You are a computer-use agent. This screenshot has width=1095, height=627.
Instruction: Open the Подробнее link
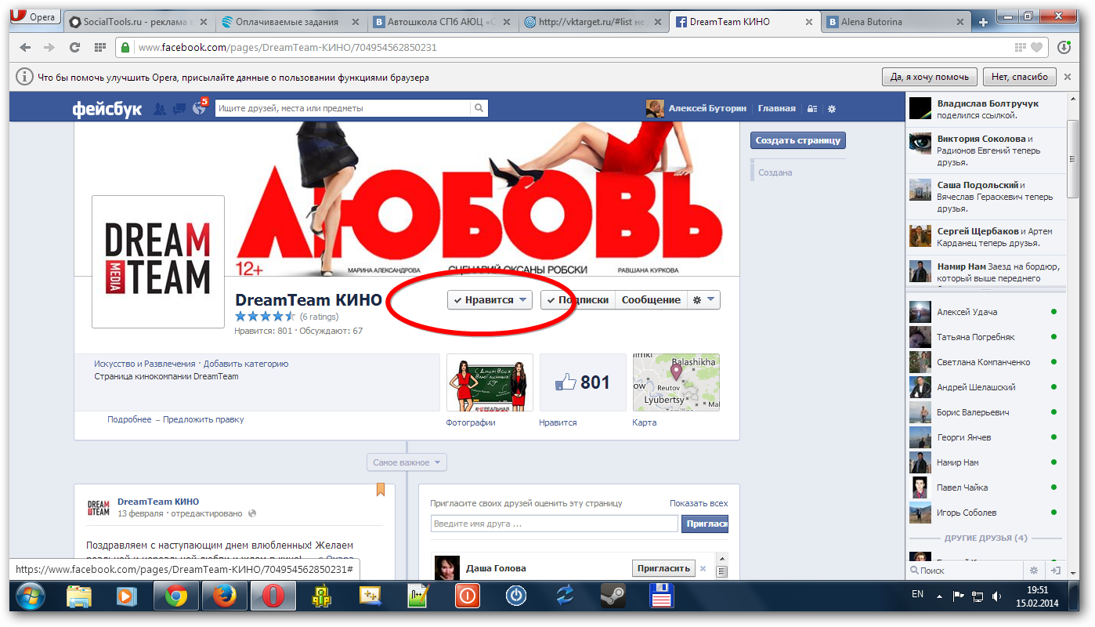(x=129, y=419)
